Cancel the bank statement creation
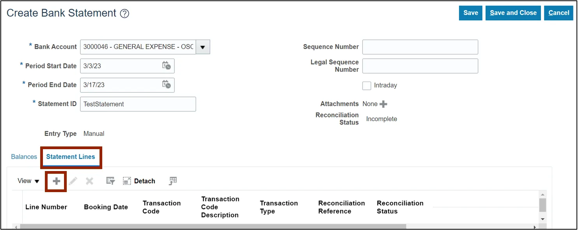The image size is (578, 230). click(558, 13)
